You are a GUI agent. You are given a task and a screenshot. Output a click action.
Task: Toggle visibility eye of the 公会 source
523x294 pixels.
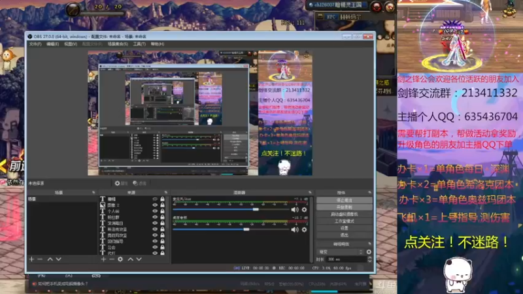click(x=155, y=247)
